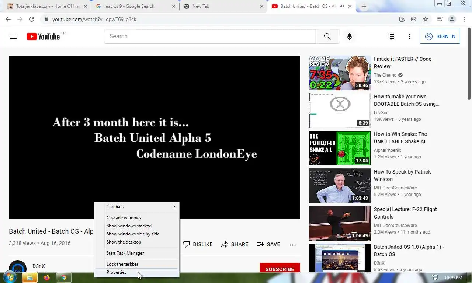
Task: Open 'I made it FASTER' Code Review thumbnail
Action: click(340, 73)
